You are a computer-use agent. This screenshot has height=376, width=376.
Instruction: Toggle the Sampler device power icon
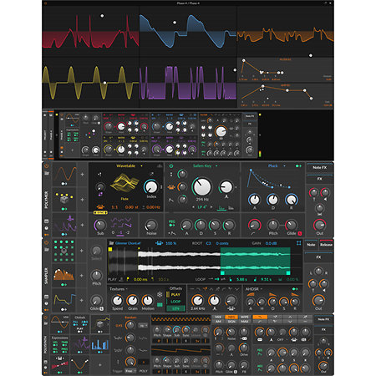(46, 242)
